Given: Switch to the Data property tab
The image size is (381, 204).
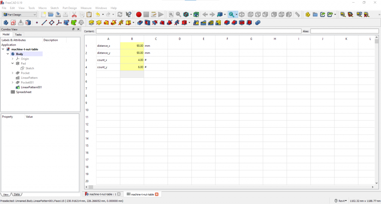Looking at the screenshot, I should pos(17,194).
